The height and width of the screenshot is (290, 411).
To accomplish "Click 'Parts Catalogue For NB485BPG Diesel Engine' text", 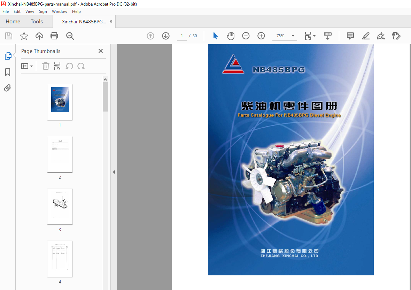I will (x=289, y=115).
